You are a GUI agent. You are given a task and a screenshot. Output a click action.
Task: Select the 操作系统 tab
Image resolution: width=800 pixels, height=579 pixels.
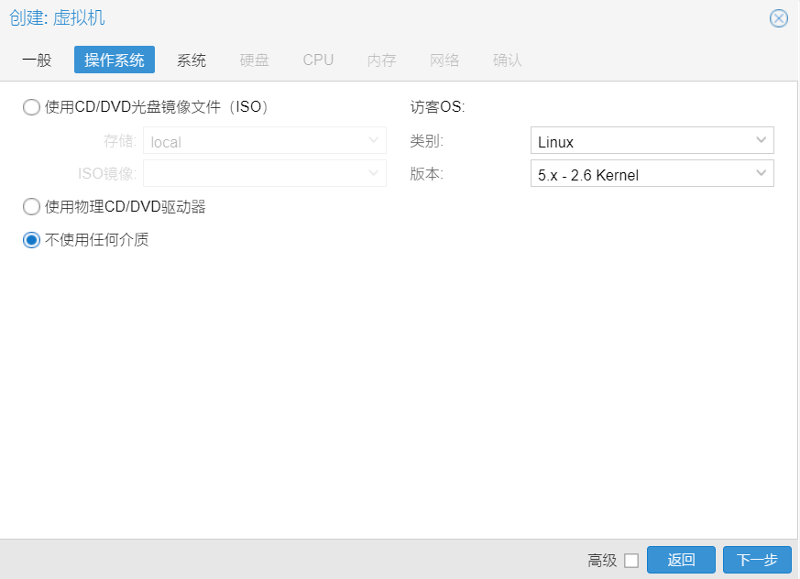point(115,60)
